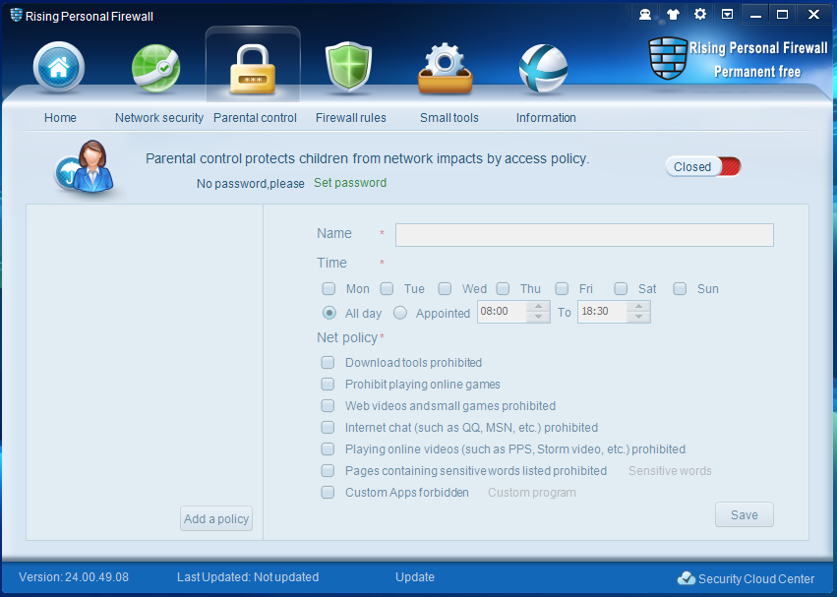This screenshot has width=837, height=597.
Task: Switch to the Home tab label
Action: (x=60, y=117)
